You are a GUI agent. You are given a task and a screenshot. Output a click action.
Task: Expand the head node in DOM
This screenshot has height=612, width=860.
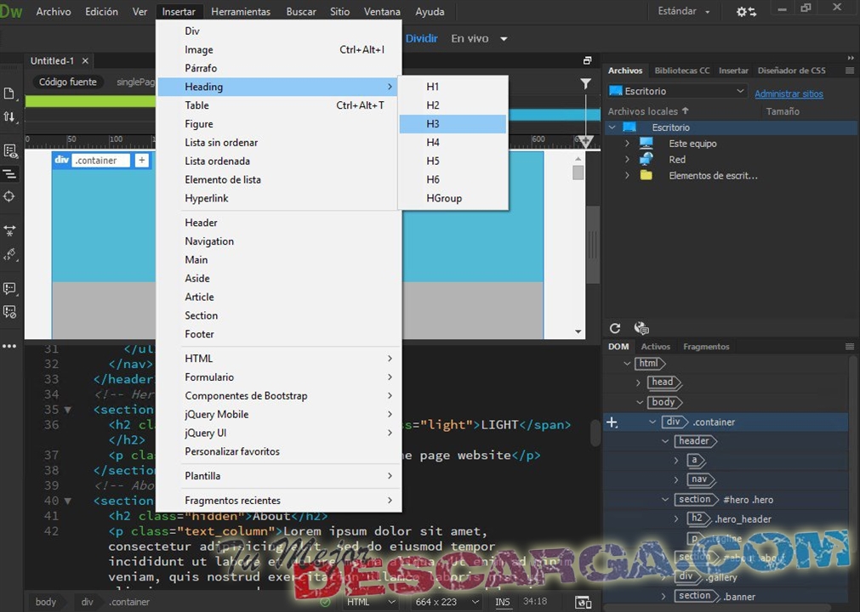coord(639,382)
